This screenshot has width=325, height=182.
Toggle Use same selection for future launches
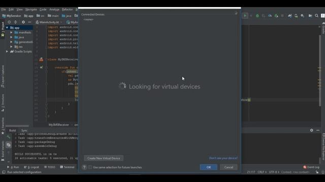tap(90, 167)
